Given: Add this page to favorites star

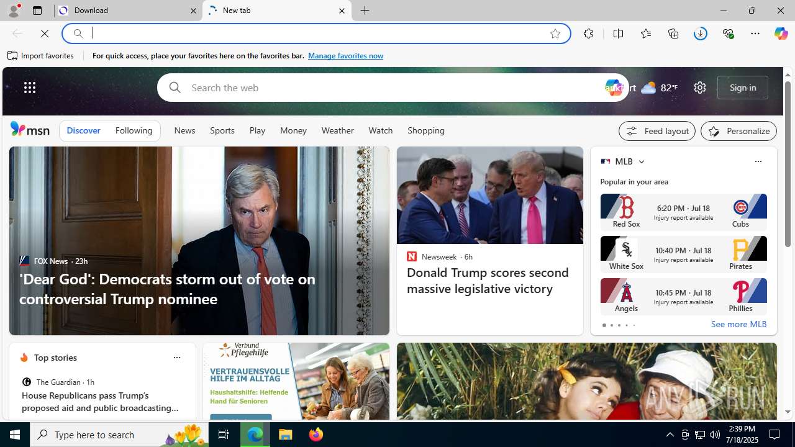Looking at the screenshot, I should coord(555,34).
